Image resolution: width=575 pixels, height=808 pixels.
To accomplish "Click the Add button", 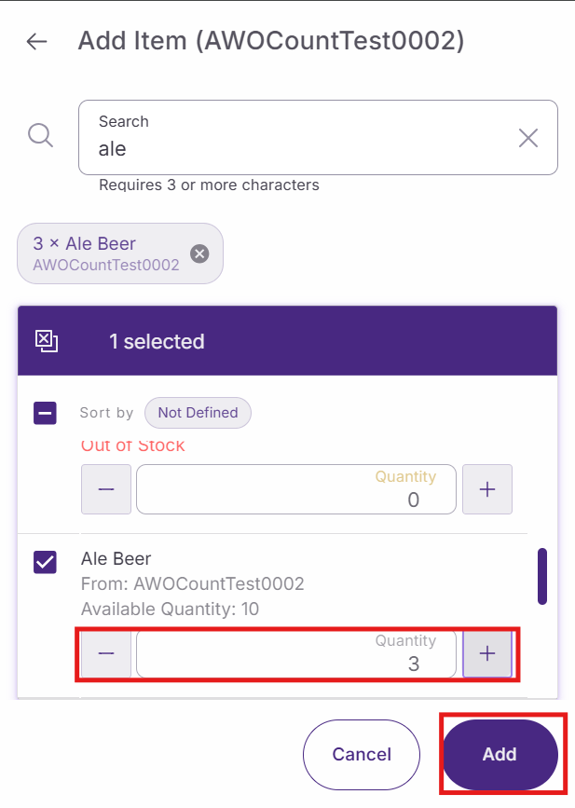I will click(x=500, y=754).
